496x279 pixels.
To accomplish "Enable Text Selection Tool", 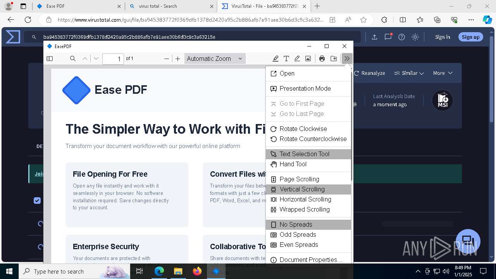I will point(308,154).
